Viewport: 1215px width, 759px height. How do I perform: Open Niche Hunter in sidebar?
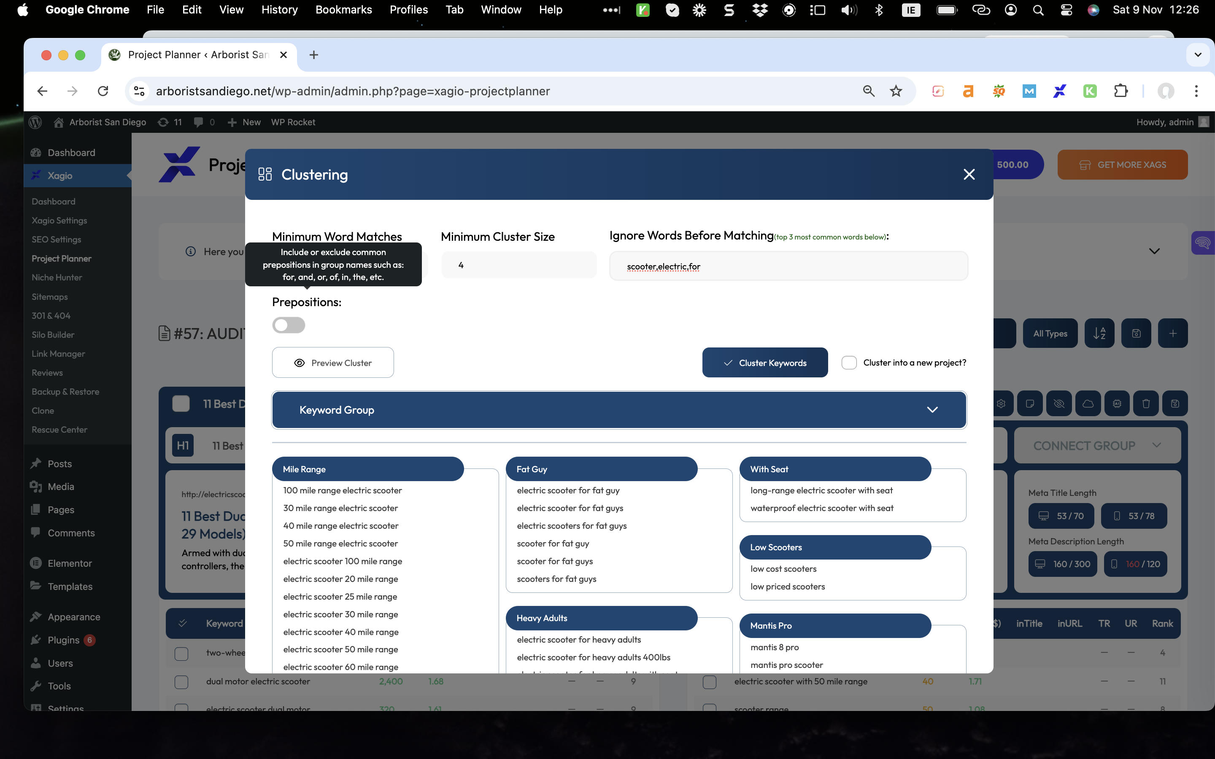(x=57, y=277)
